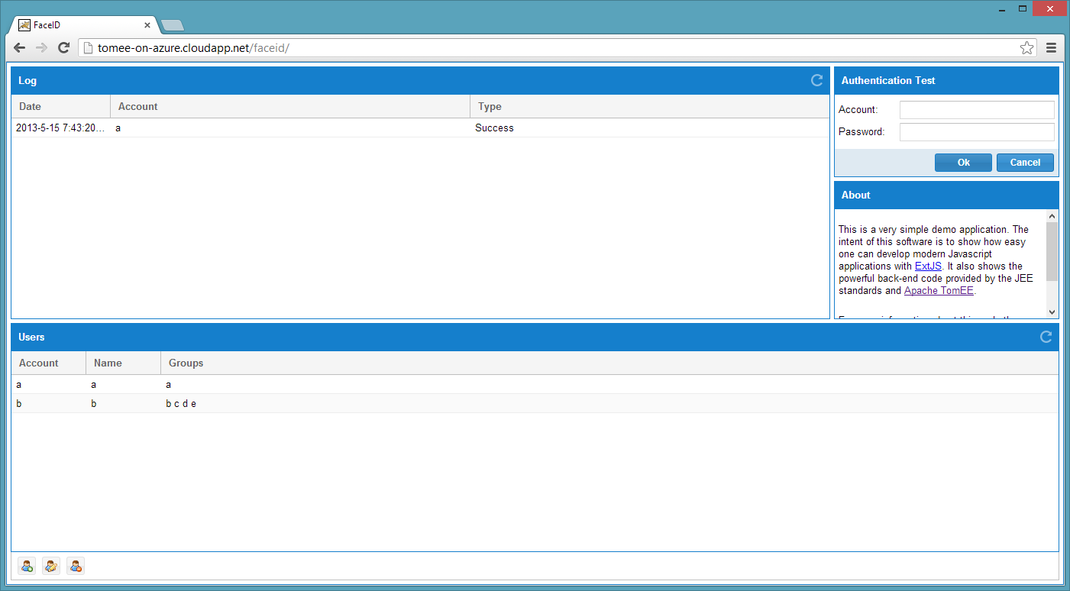The image size is (1070, 591).
Task: Refresh the Log panel
Action: coord(816,80)
